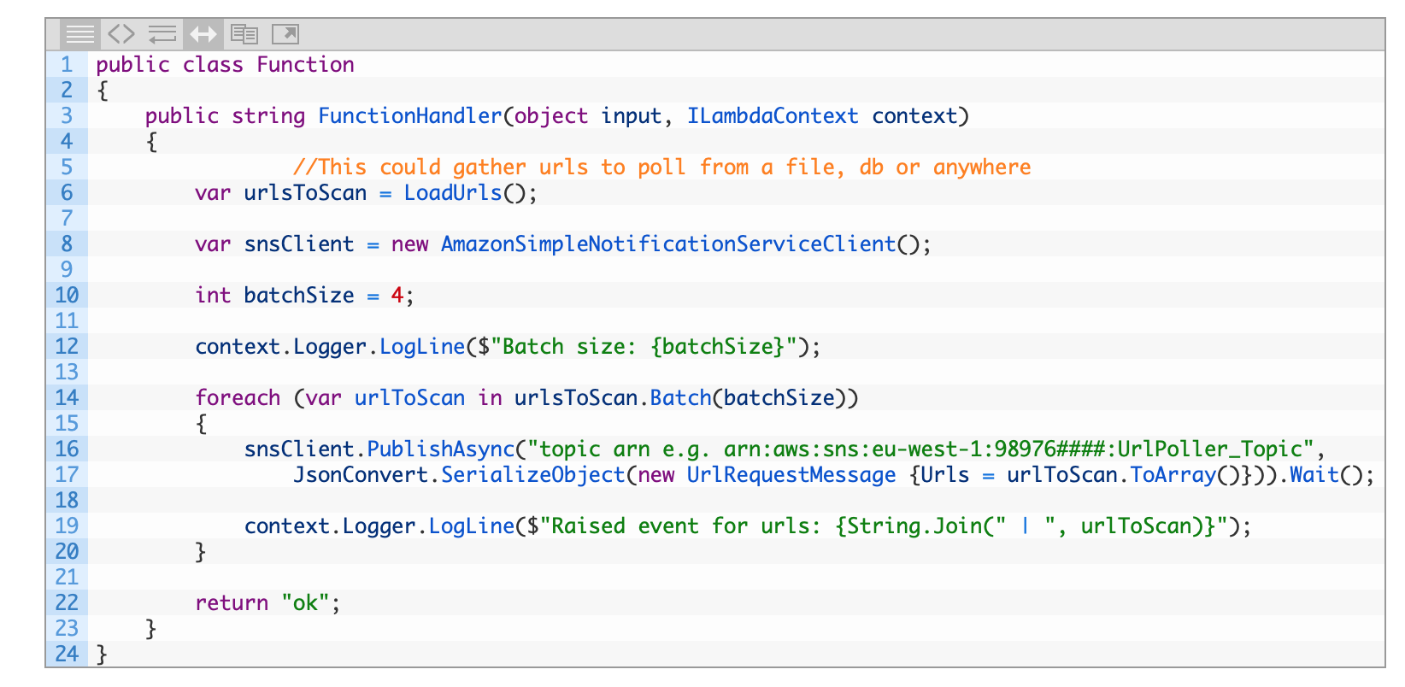Toggle plain code view angle-brackets icon
Image resolution: width=1405 pixels, height=687 pixels.
pos(121,34)
